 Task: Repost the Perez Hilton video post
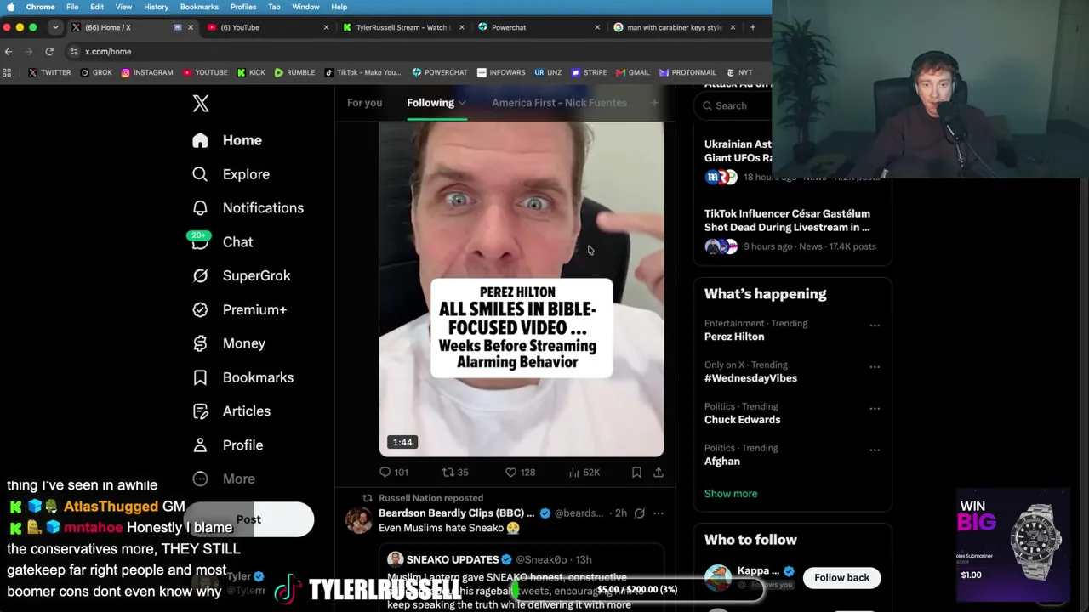point(455,473)
